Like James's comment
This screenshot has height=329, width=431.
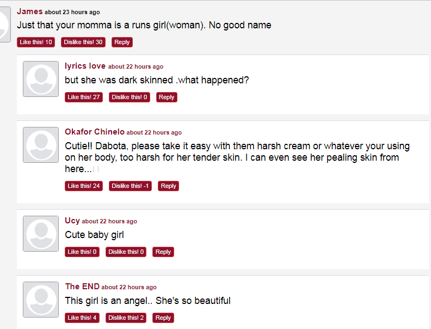pos(36,42)
